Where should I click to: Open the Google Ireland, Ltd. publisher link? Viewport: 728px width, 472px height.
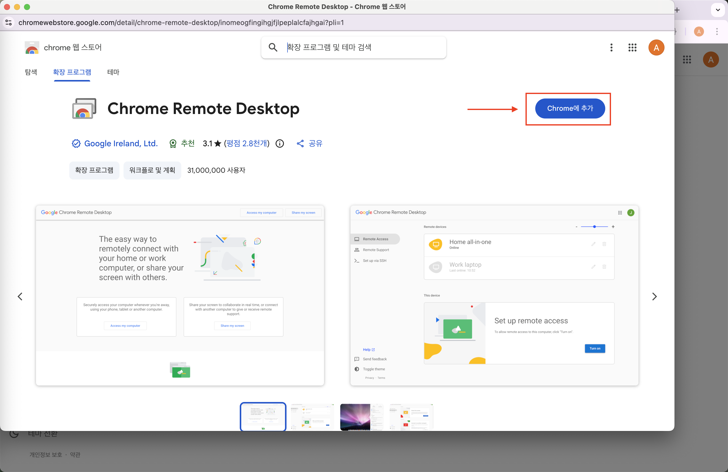(x=121, y=143)
